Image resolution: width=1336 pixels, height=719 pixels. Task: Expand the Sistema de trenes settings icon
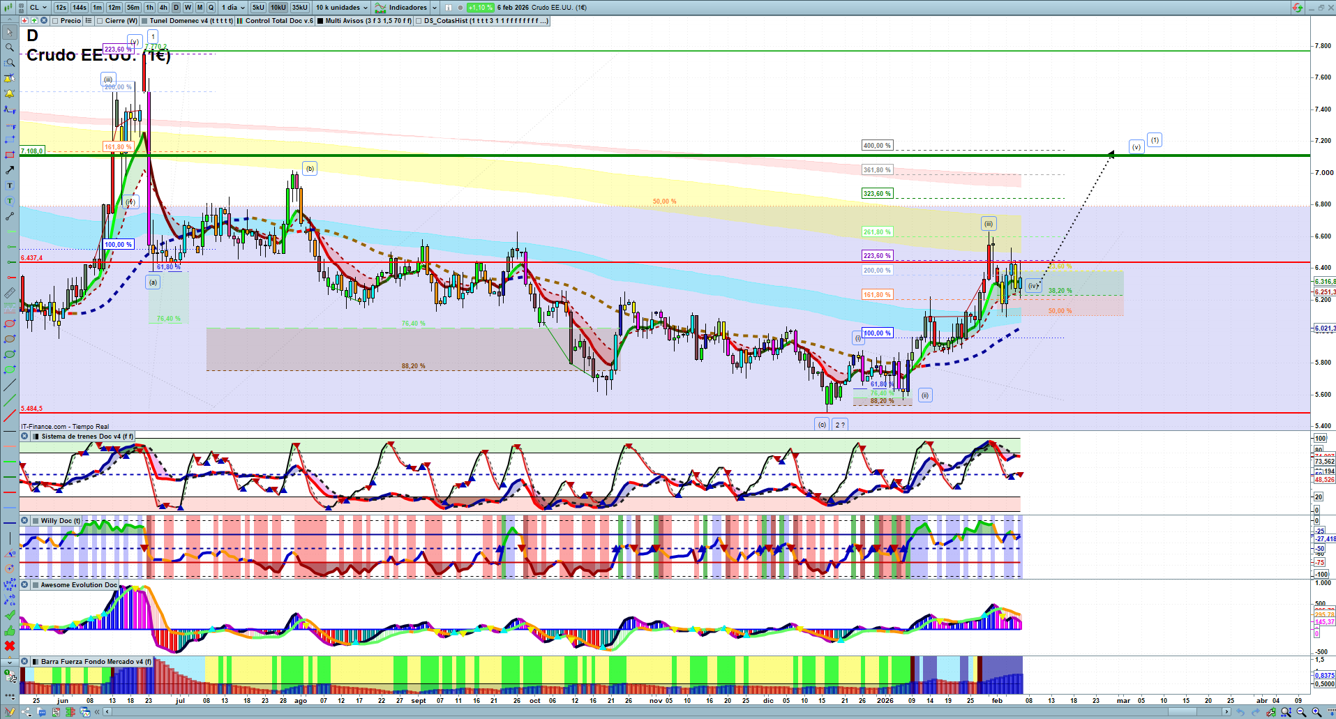pyautogui.click(x=36, y=437)
